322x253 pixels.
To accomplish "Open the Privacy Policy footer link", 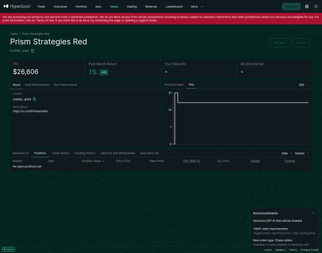I will click(309, 250).
